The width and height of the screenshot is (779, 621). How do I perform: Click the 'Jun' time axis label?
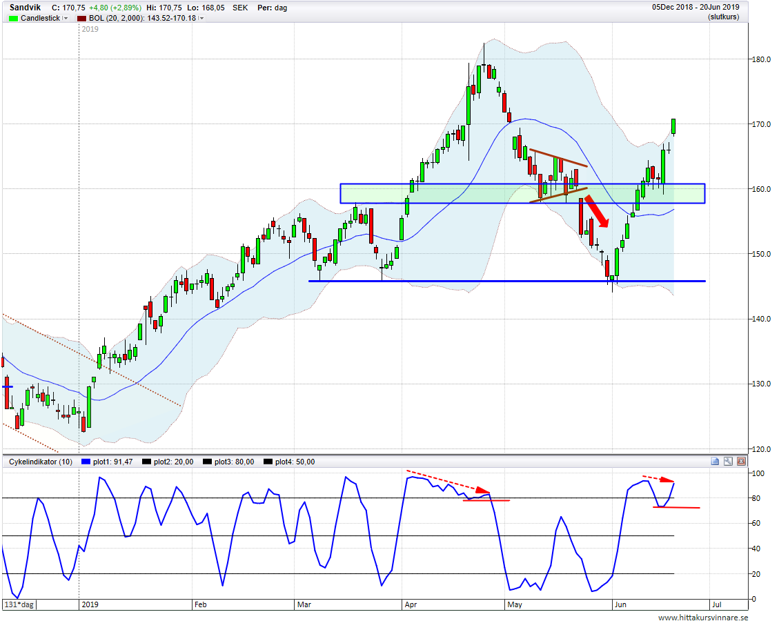tap(620, 604)
